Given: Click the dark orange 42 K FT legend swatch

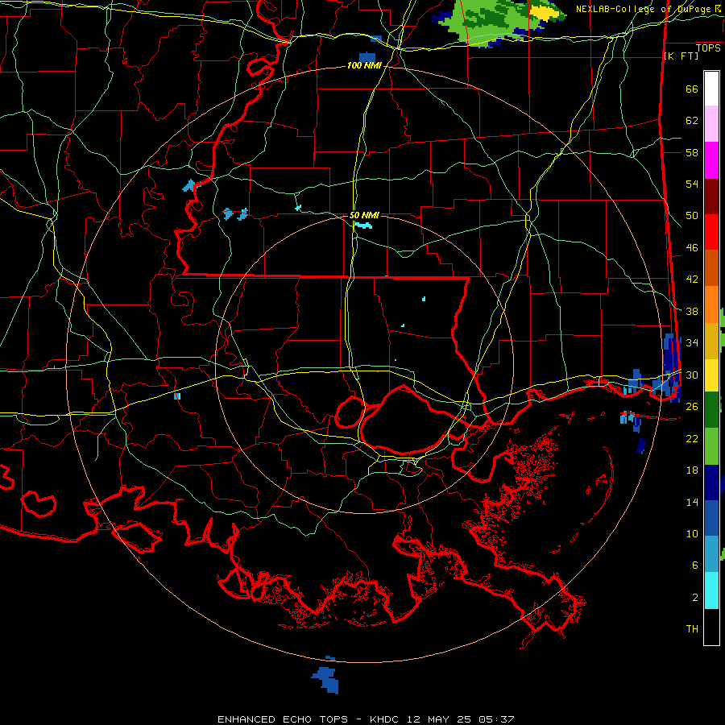Looking at the screenshot, I should [x=711, y=268].
